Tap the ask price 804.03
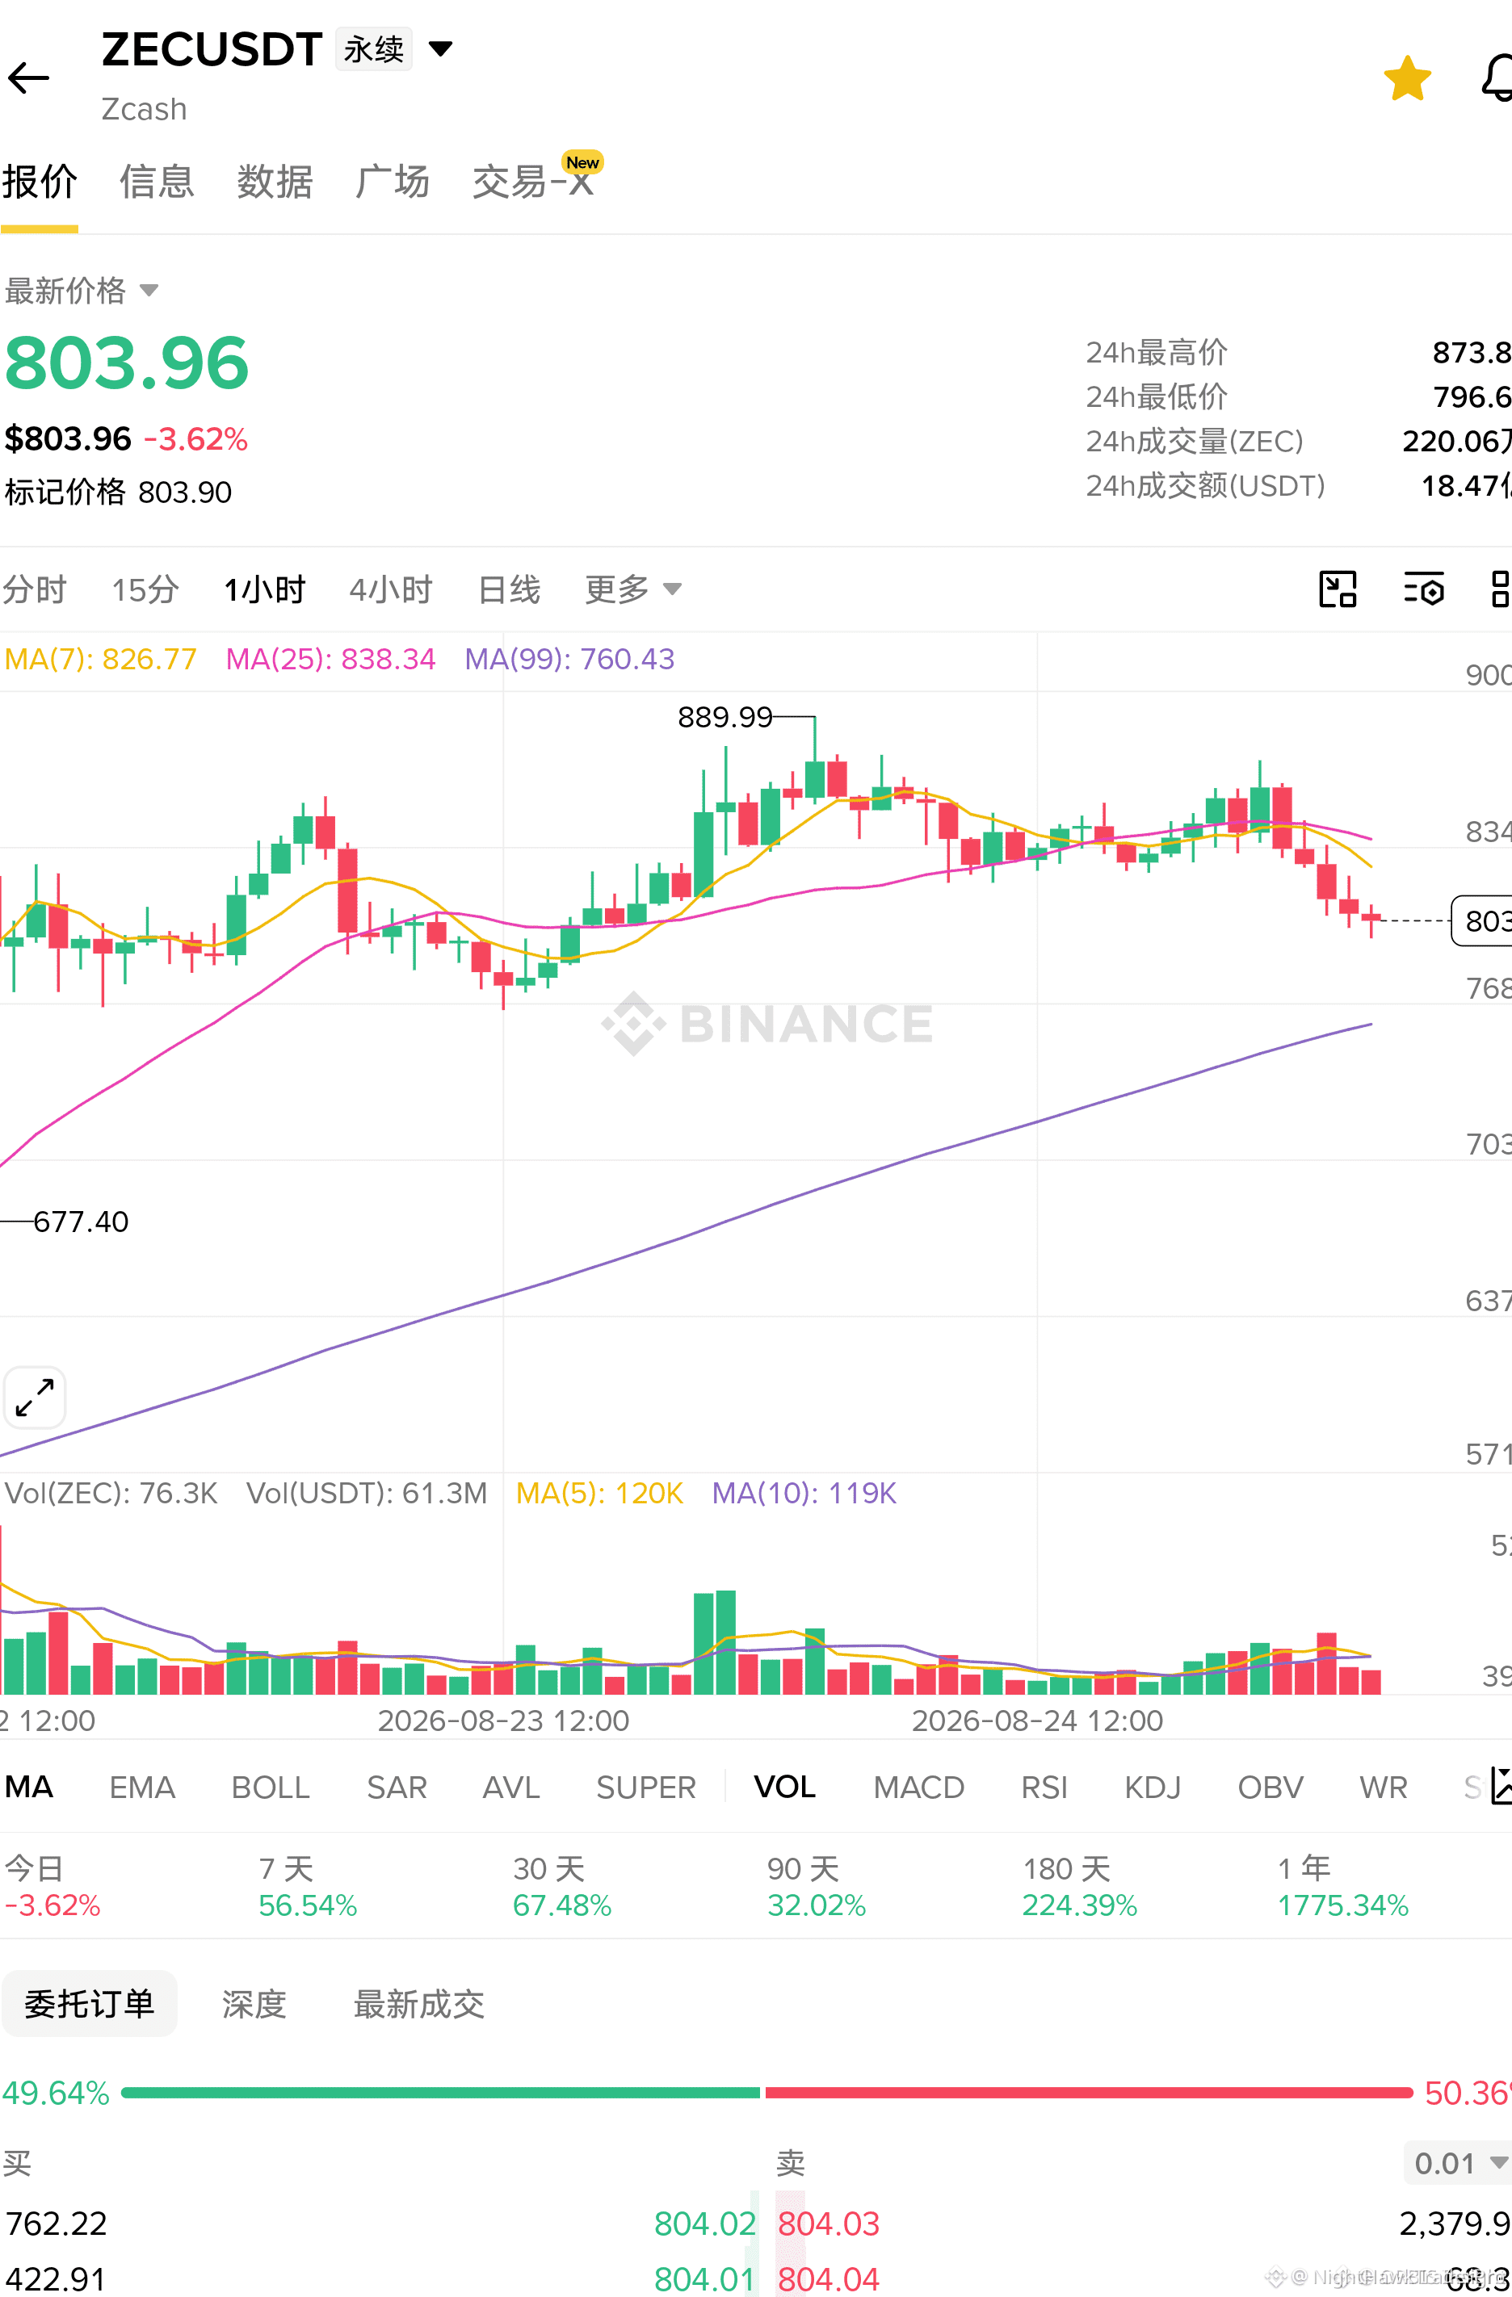 click(829, 2223)
